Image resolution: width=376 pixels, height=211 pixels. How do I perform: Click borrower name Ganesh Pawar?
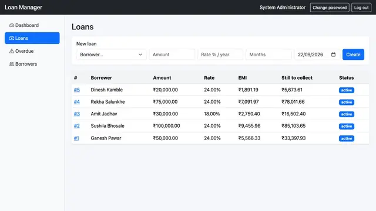tap(106, 138)
